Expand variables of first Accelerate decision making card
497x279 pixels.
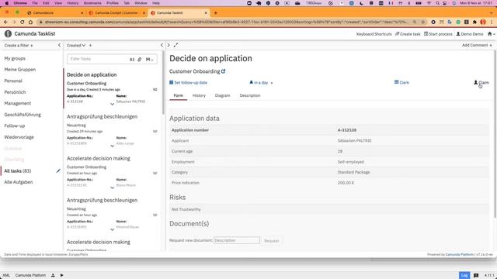pyautogui.click(x=112, y=188)
